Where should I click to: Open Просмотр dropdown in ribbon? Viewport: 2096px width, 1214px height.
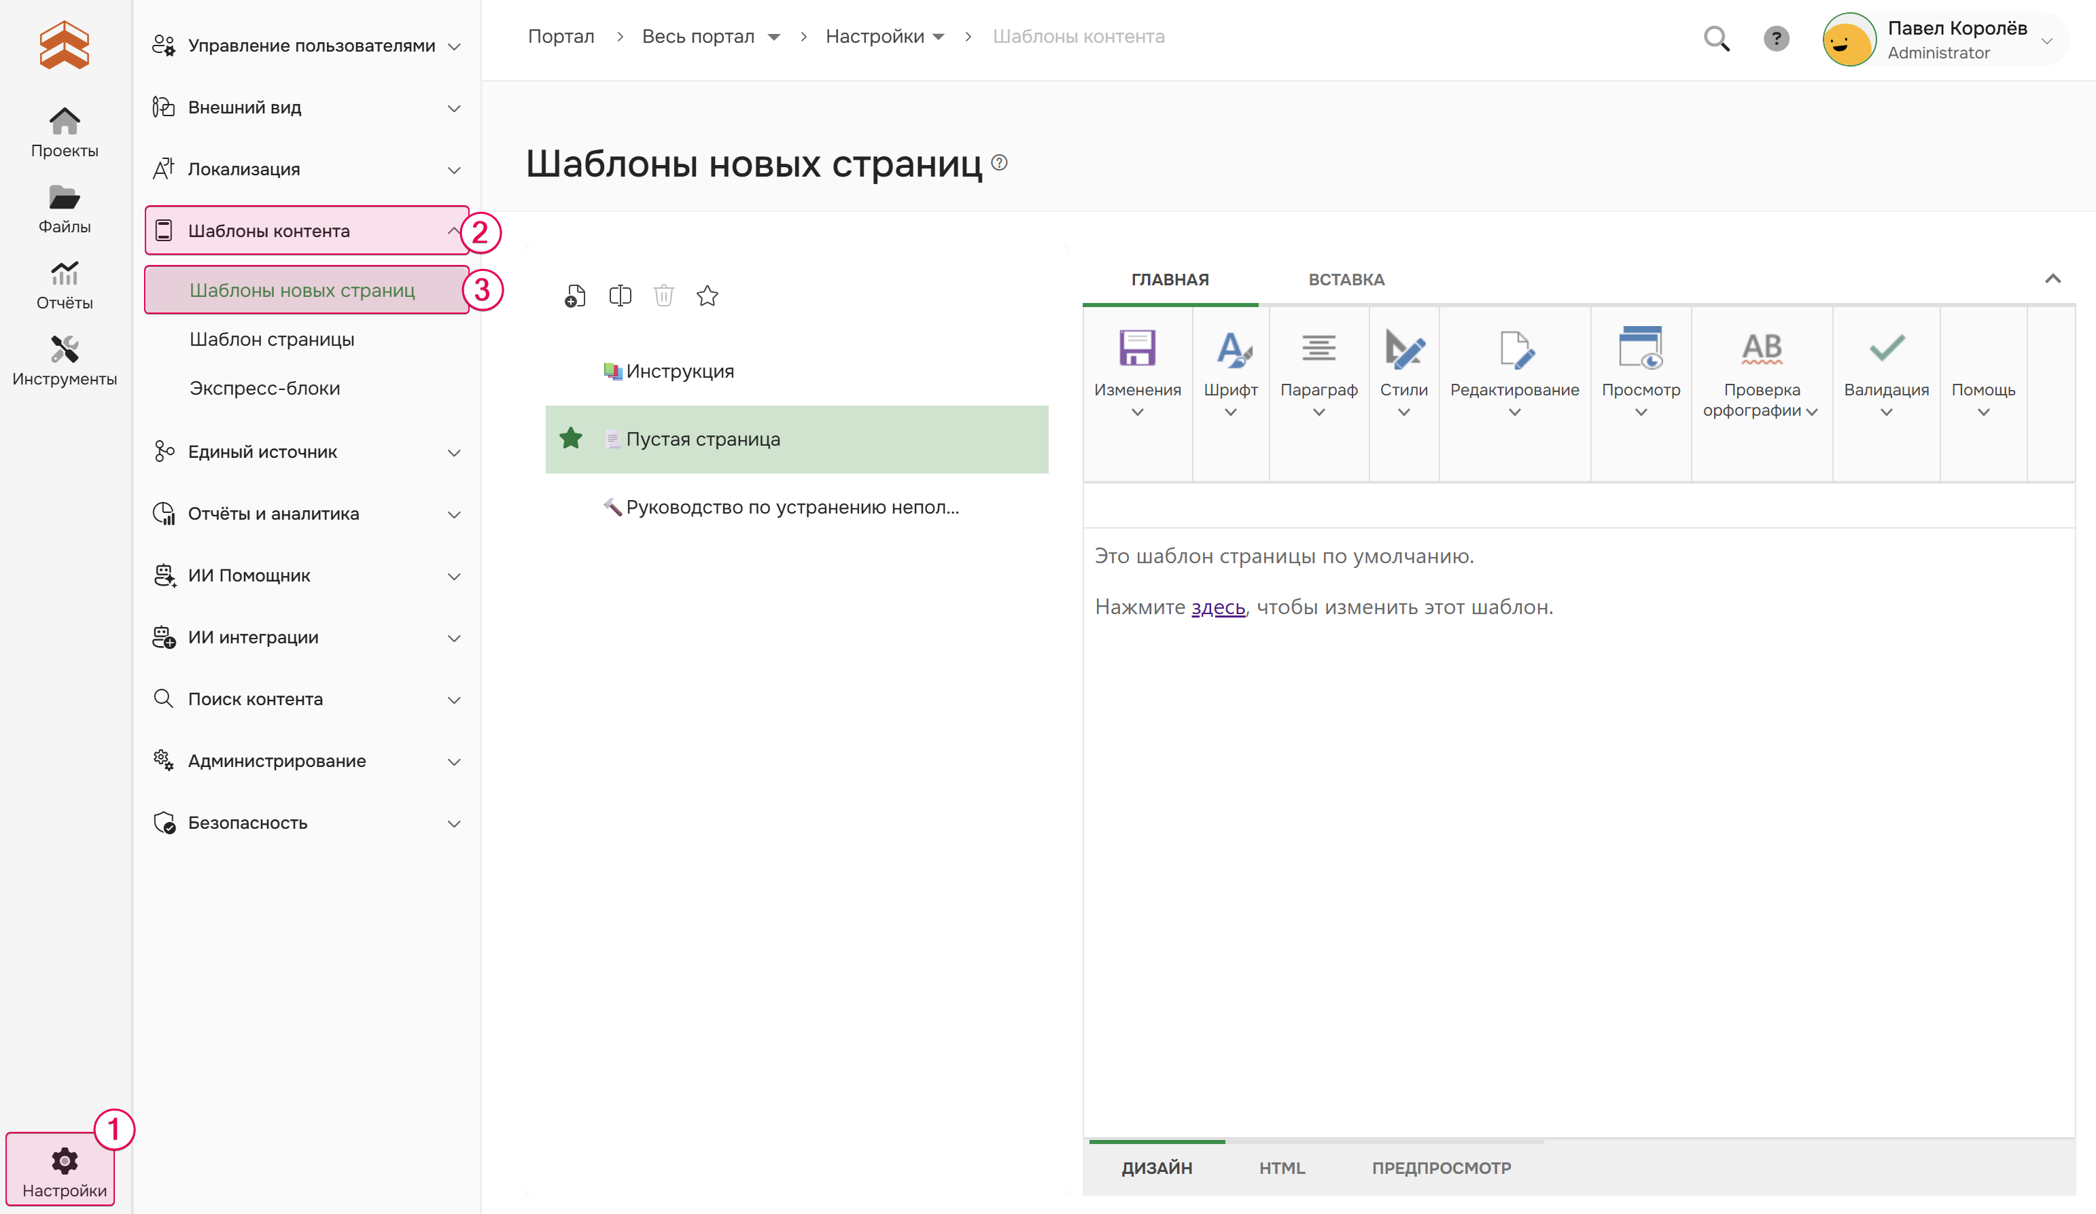click(1640, 370)
